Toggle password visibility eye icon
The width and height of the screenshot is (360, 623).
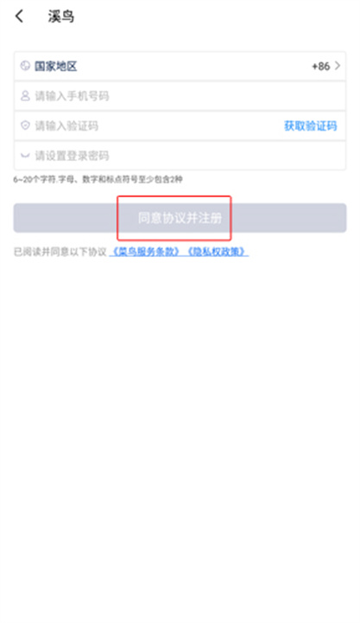[x=25, y=156]
